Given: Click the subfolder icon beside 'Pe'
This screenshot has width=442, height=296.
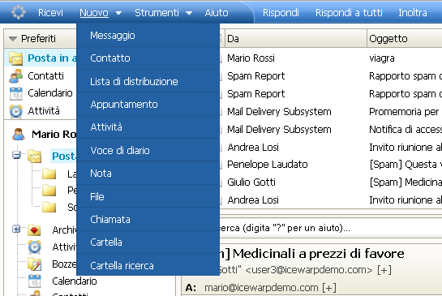Looking at the screenshot, I should tap(49, 191).
